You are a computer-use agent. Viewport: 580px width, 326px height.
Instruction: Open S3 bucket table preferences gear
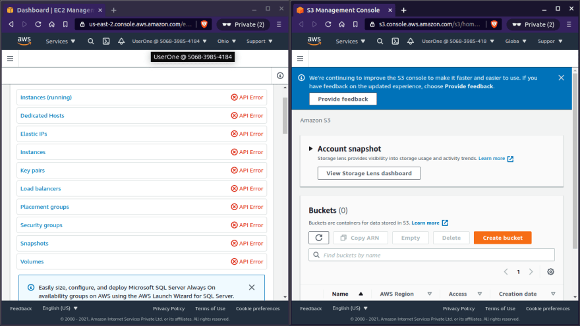point(550,271)
